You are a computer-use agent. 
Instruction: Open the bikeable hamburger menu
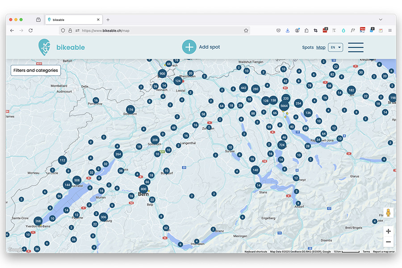tap(356, 47)
